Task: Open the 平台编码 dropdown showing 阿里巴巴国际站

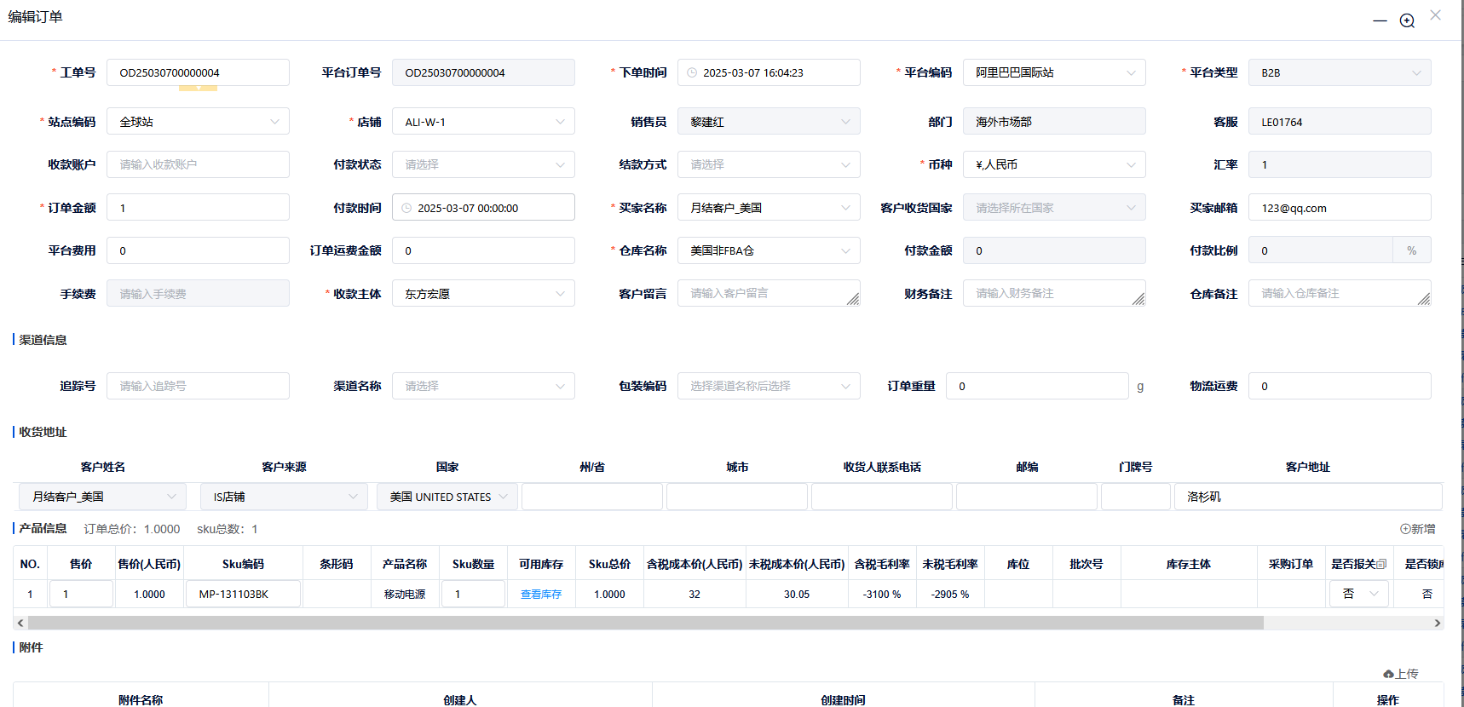Action: tap(1053, 73)
